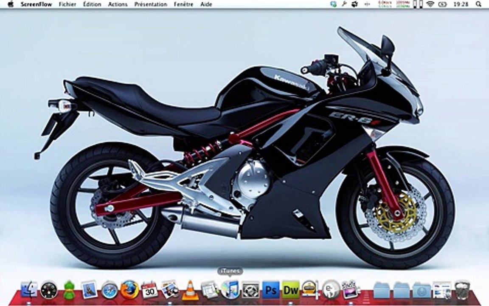The width and height of the screenshot is (489, 306).
Task: Open the Wi-Fi status menu
Action: pyautogui.click(x=430, y=4)
